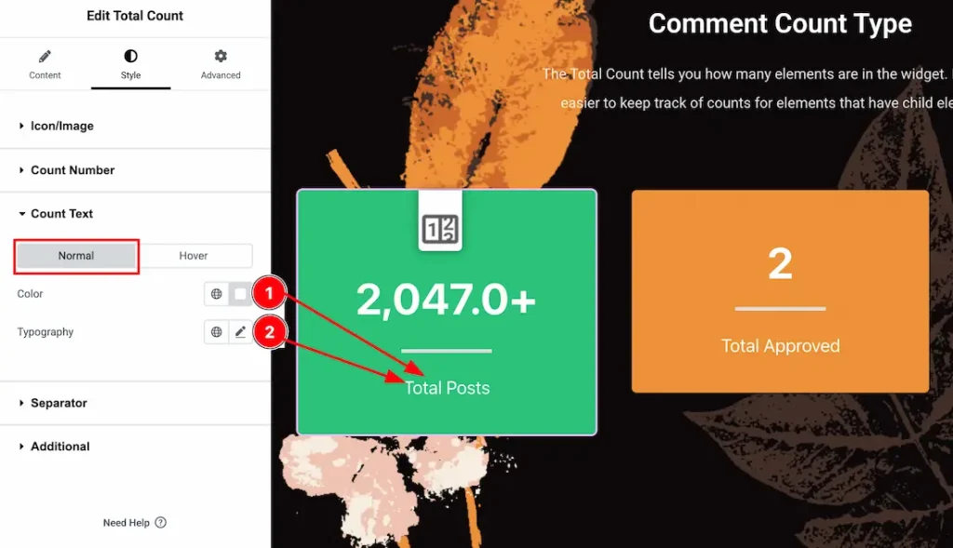The width and height of the screenshot is (953, 548).
Task: Select the Total Posts label in the widget
Action: 447,388
